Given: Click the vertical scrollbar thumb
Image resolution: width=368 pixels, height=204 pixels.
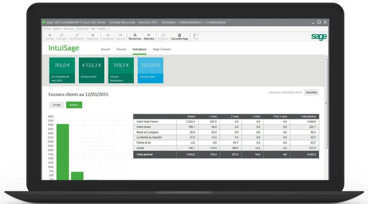Looking at the screenshot, I should 326,103.
